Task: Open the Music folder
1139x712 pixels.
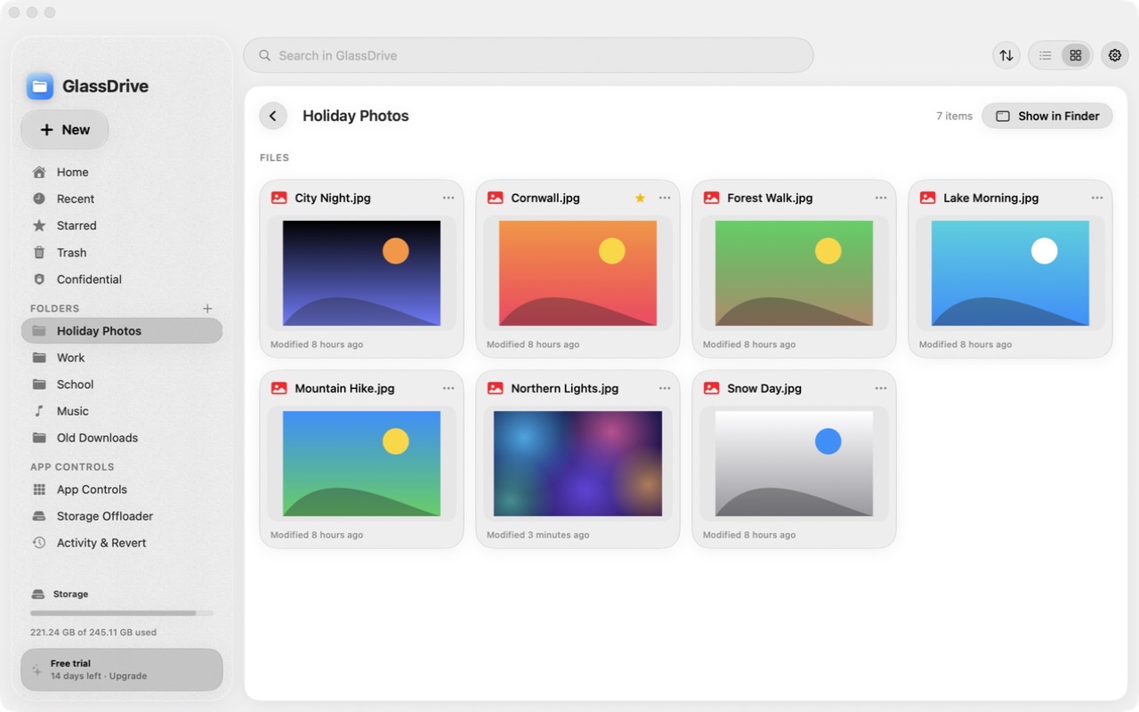Action: [122, 411]
